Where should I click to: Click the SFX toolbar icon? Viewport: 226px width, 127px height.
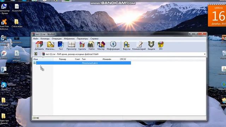point(161,46)
